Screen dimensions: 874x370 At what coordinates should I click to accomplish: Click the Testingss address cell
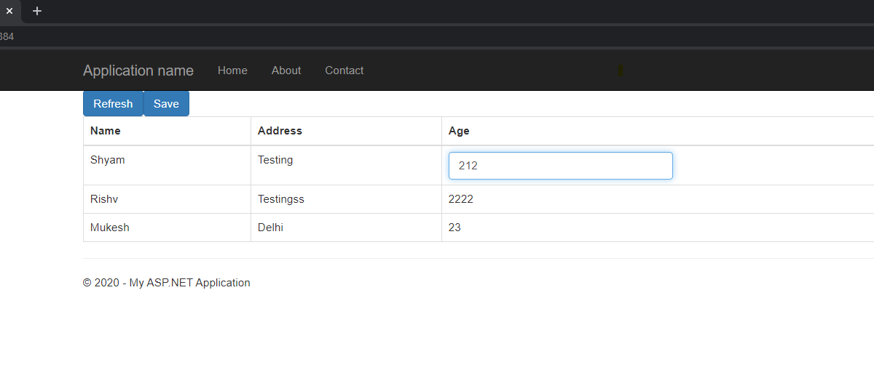pyautogui.click(x=281, y=199)
